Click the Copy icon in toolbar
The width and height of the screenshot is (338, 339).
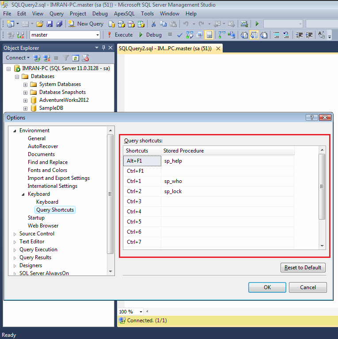(x=163, y=24)
